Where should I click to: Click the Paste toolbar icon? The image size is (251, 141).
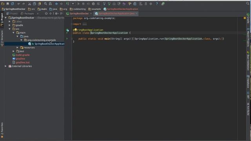pos(39,4)
